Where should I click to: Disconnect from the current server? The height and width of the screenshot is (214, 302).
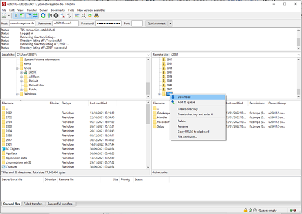pyautogui.click(x=63, y=16)
